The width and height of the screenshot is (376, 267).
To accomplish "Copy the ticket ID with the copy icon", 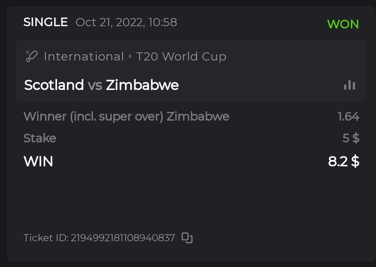I will (187, 238).
